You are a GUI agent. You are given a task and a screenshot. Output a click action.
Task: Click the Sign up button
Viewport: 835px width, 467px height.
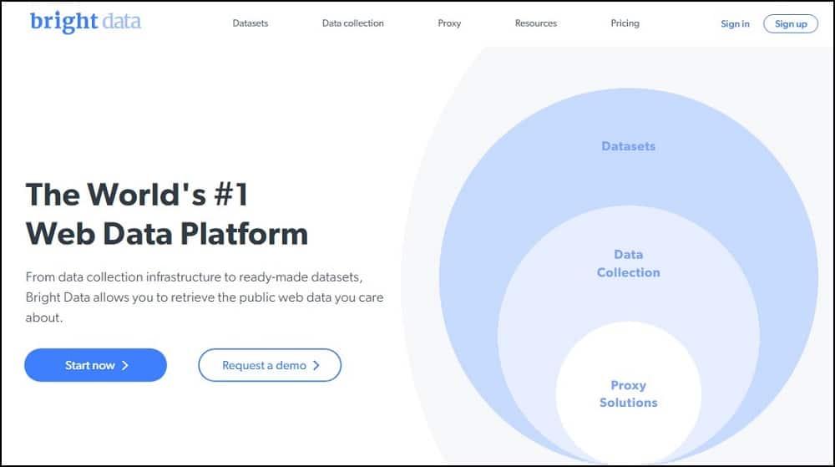coord(791,24)
